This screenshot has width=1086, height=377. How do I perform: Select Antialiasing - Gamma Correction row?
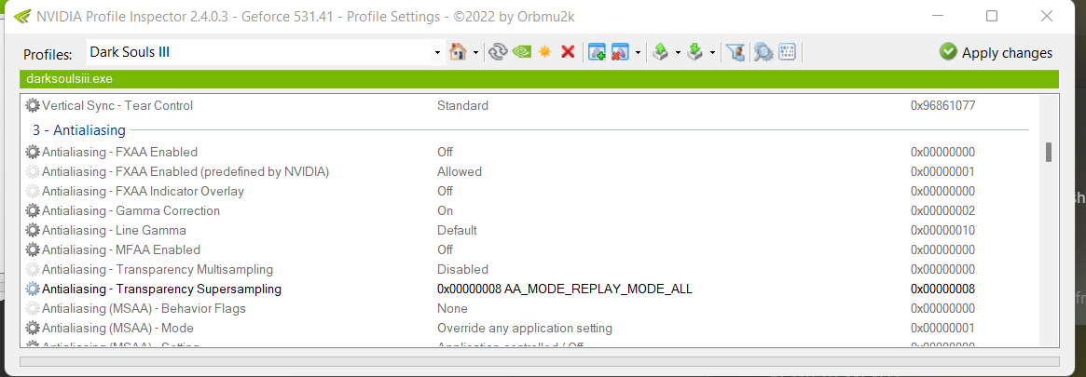[x=529, y=210]
